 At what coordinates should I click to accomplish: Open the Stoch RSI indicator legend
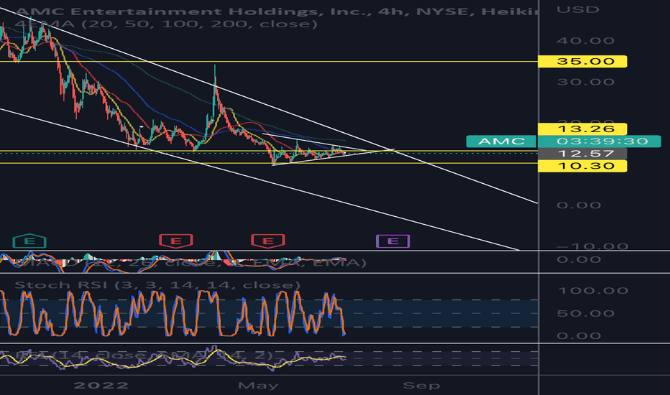pyautogui.click(x=157, y=285)
